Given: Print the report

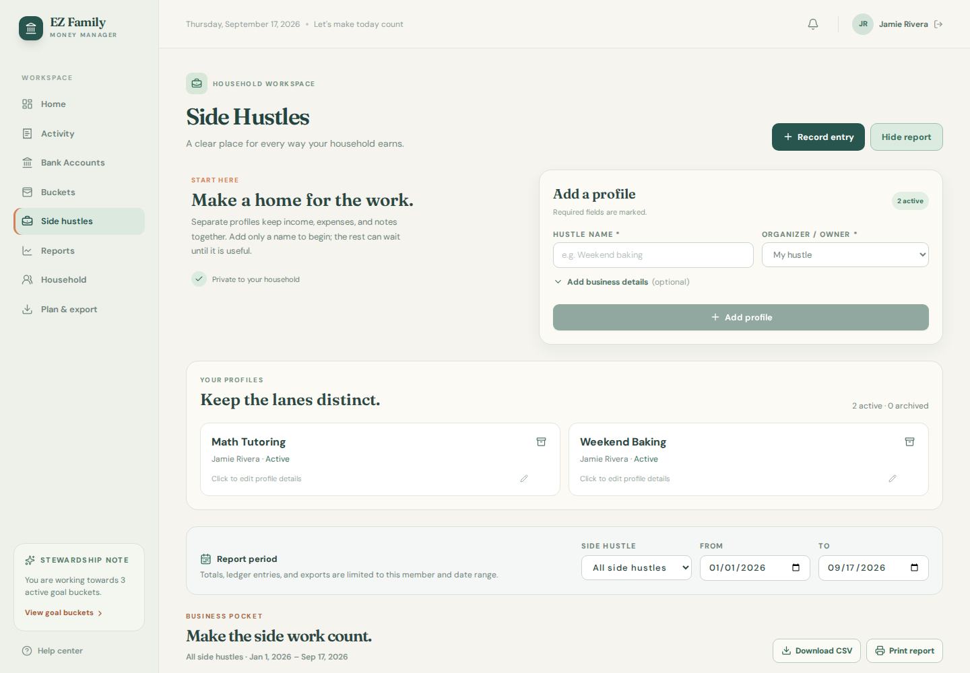Looking at the screenshot, I should pyautogui.click(x=905, y=651).
